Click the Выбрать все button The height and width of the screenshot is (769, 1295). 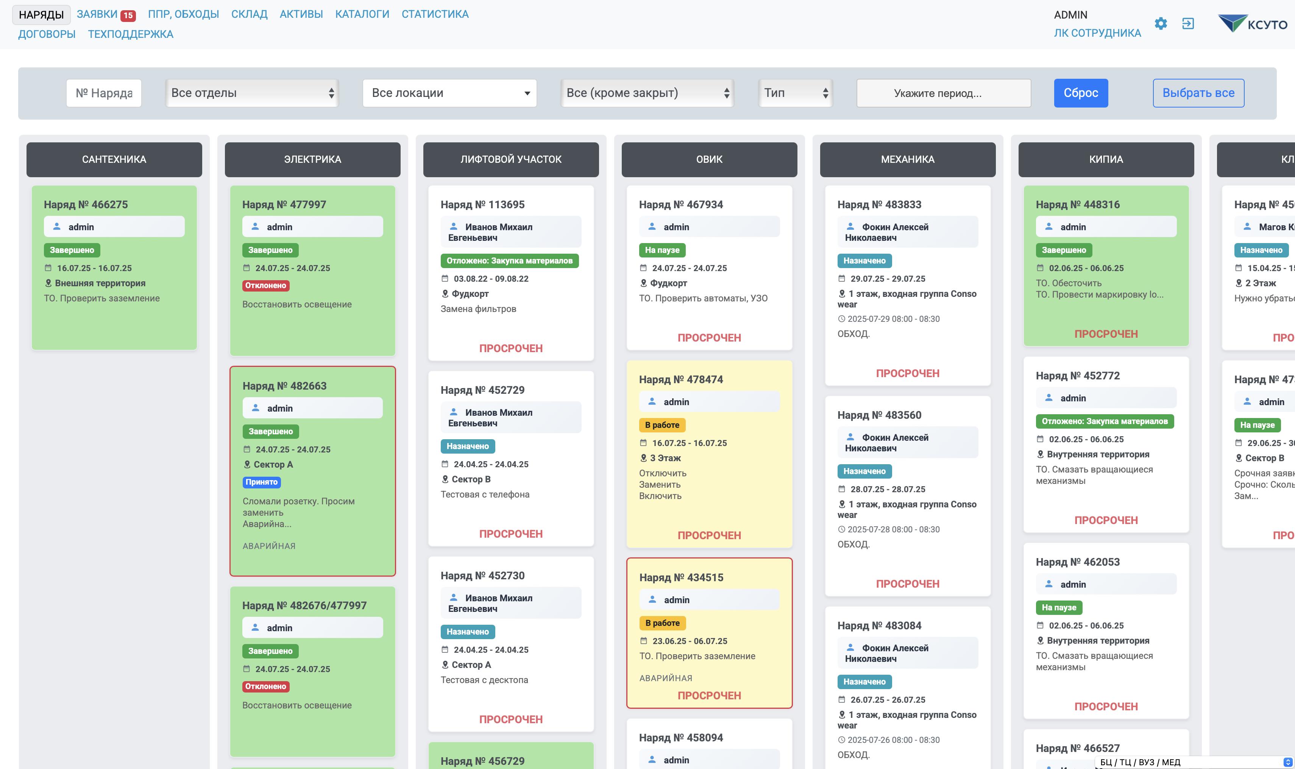[x=1198, y=93]
